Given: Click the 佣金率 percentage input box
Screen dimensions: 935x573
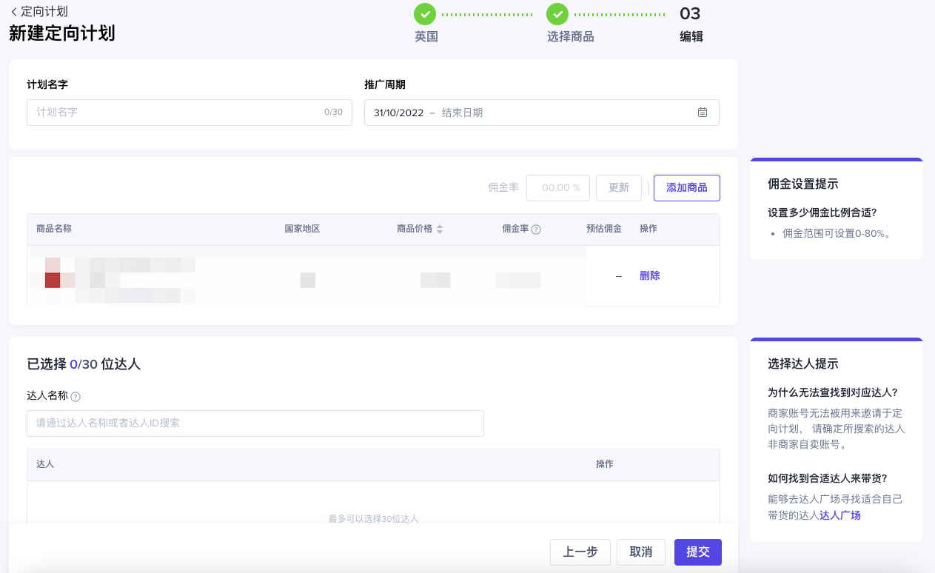Looking at the screenshot, I should [x=557, y=187].
